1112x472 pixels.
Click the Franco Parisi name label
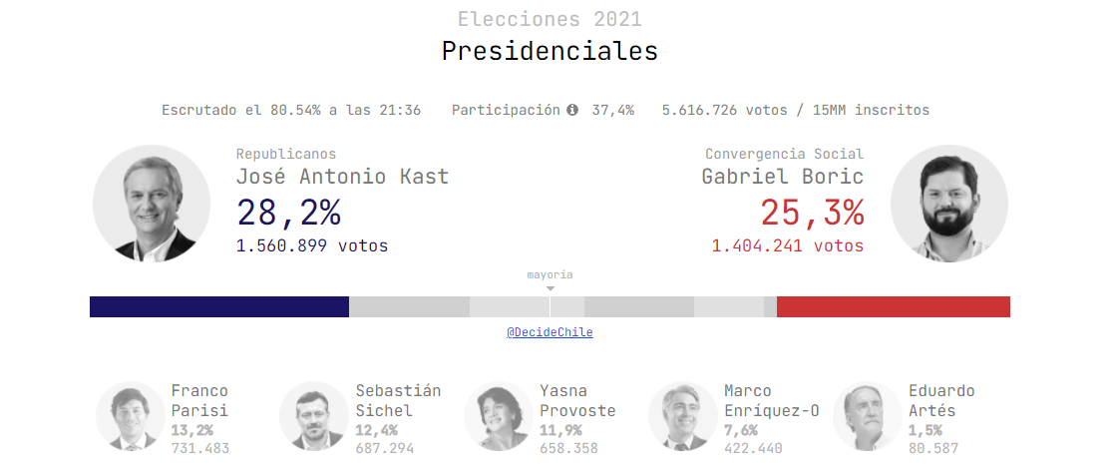click(199, 400)
